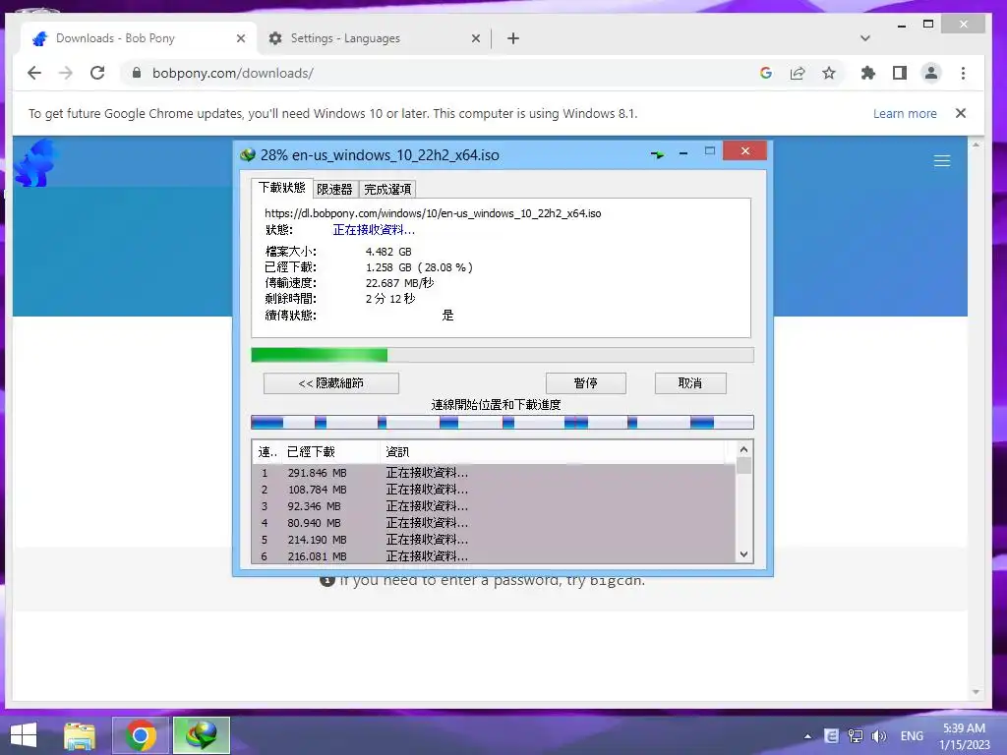Open the Windows Start button
This screenshot has height=755, width=1007.
click(24, 735)
